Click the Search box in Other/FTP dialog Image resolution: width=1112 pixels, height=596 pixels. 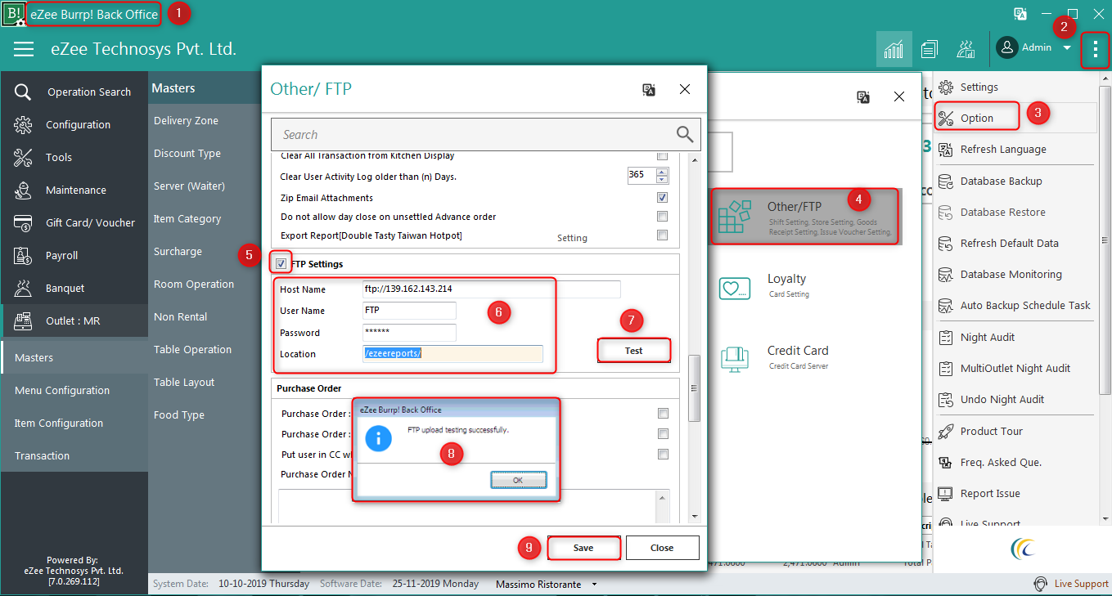487,134
